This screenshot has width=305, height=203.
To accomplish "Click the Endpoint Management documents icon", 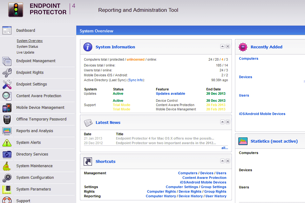I will coord(7,61).
